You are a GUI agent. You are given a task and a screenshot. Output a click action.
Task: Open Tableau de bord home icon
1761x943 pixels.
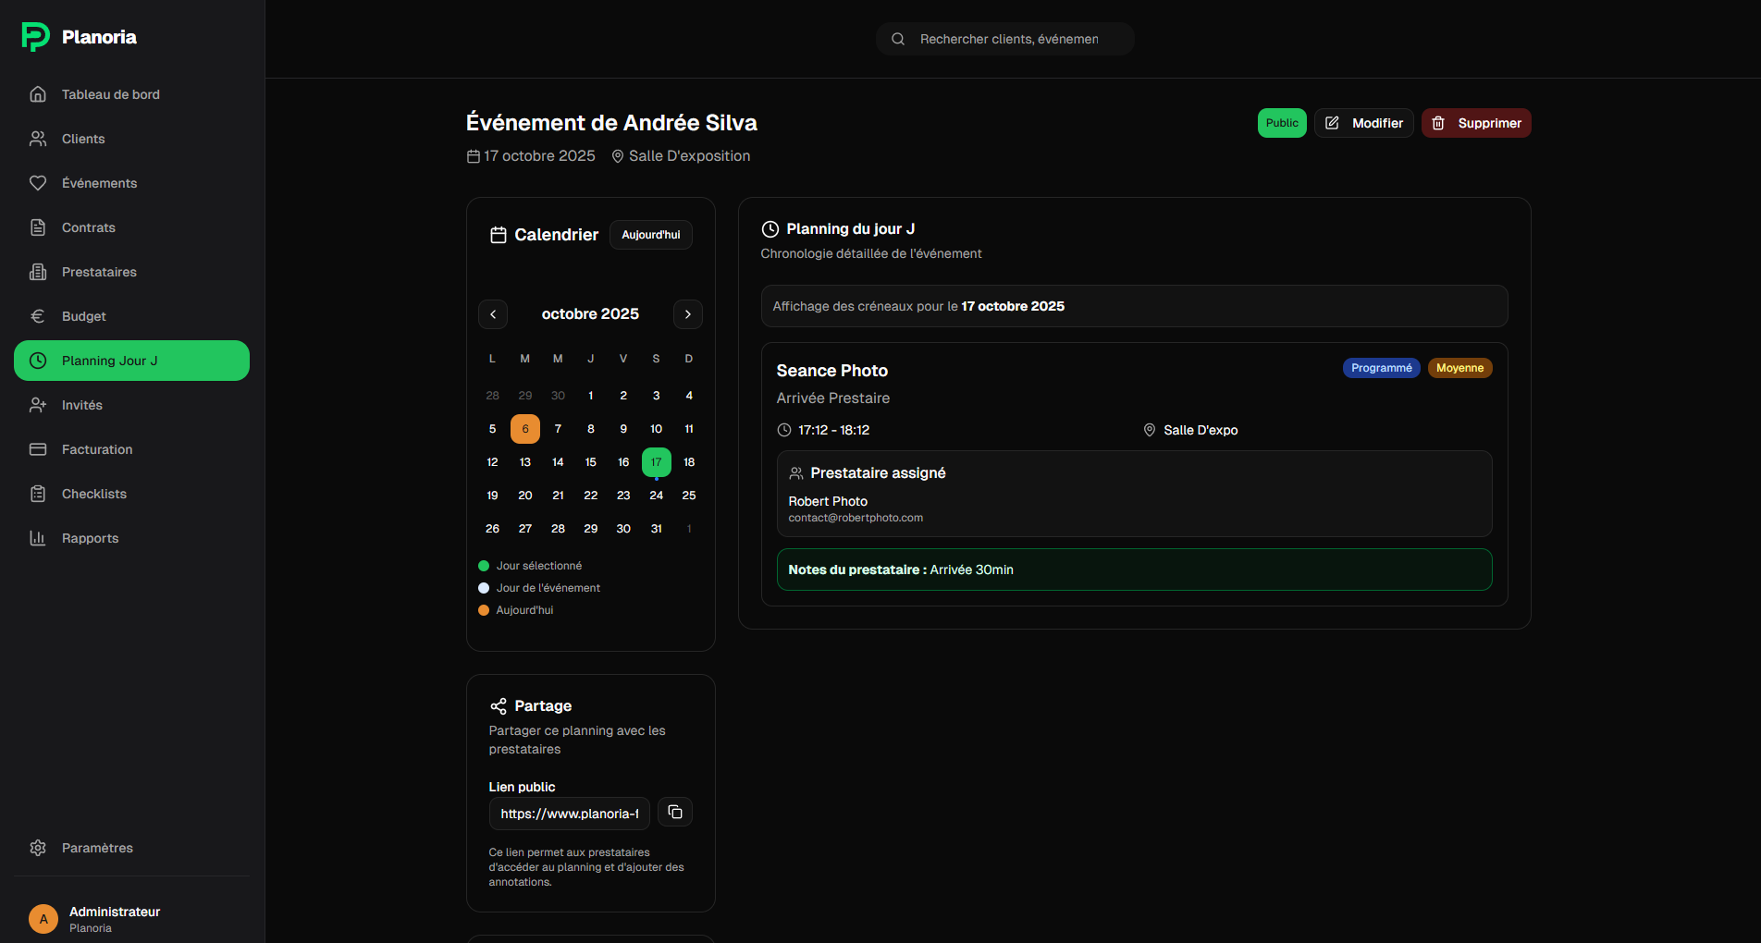(x=38, y=94)
